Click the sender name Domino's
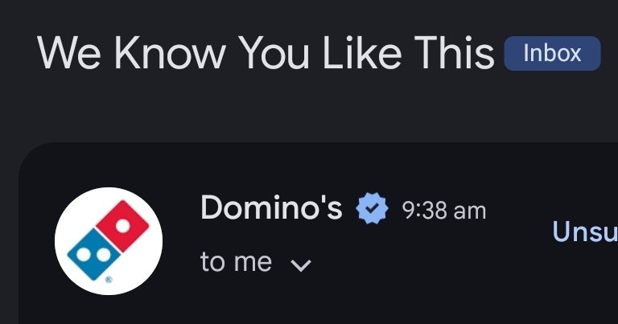618x324 pixels. coord(271,209)
